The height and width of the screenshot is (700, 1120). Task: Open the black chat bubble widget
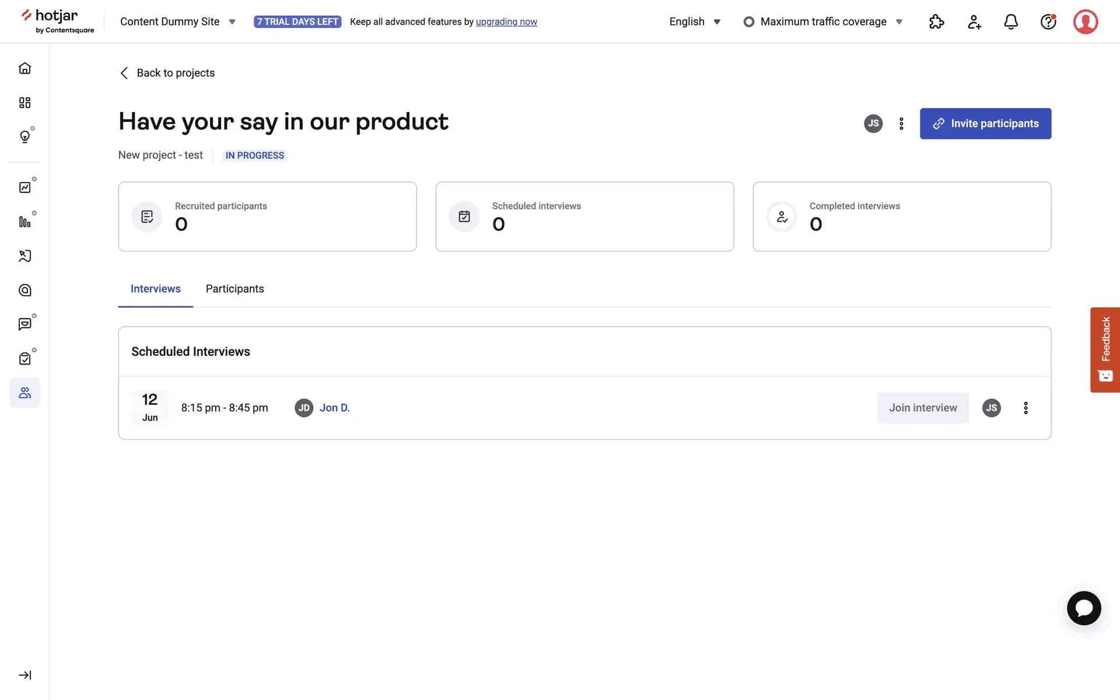[1084, 608]
